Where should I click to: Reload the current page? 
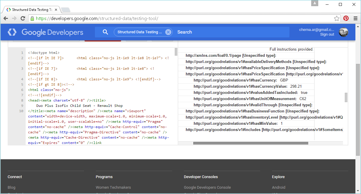[23, 19]
